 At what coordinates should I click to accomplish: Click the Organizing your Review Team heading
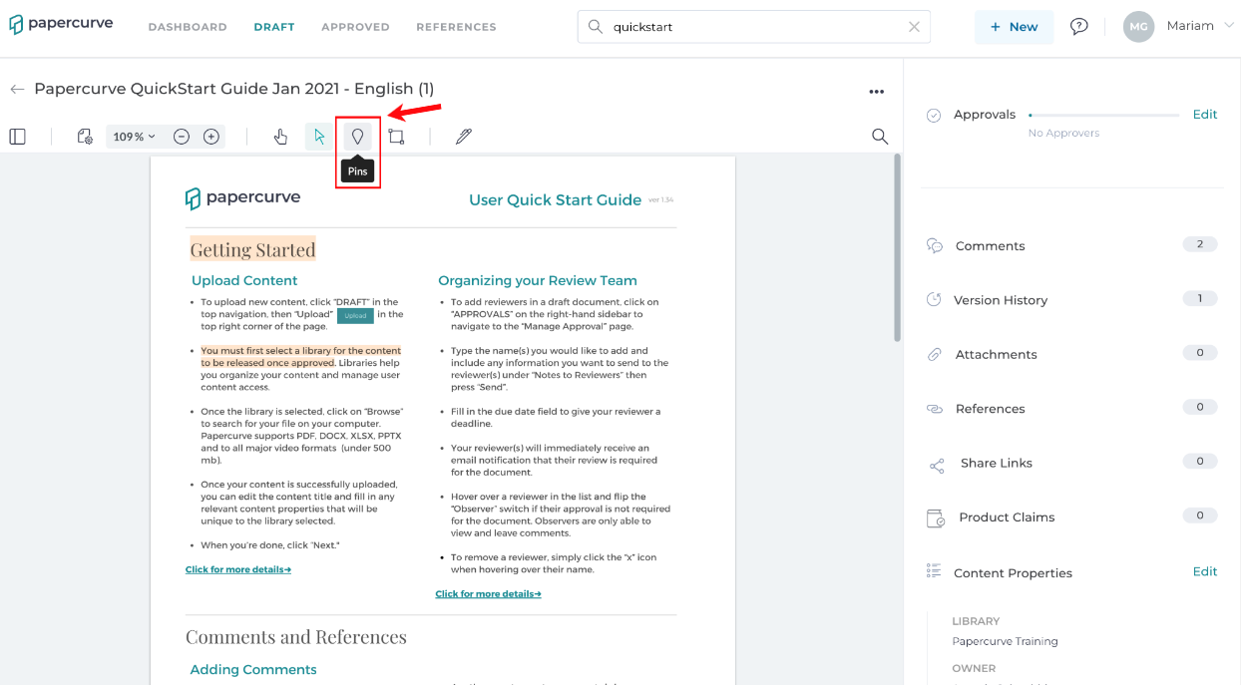point(538,280)
